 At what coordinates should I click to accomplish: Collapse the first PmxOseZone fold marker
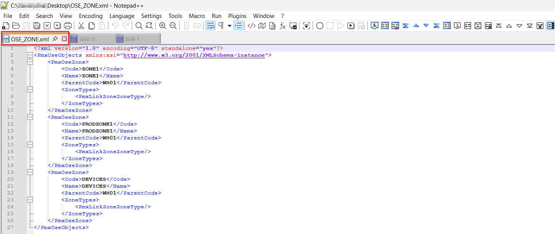tap(30, 62)
